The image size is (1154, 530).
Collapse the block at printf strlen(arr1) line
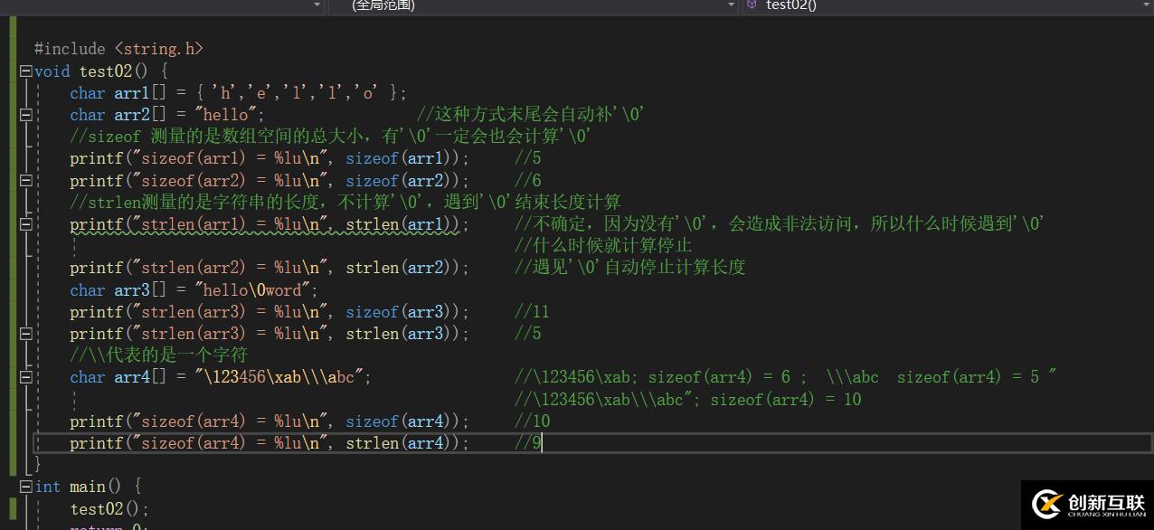pyautogui.click(x=26, y=224)
